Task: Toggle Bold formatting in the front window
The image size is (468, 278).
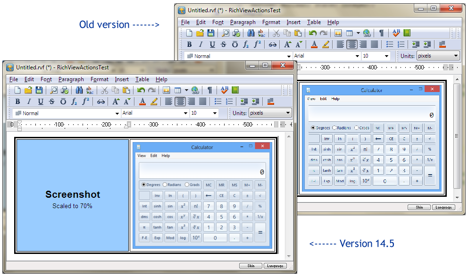Action: pyautogui.click(x=17, y=101)
